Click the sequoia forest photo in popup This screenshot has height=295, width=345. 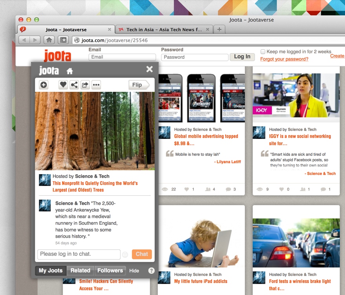click(x=95, y=131)
